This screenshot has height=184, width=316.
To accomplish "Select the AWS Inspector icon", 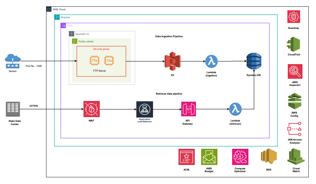I will (295, 71).
